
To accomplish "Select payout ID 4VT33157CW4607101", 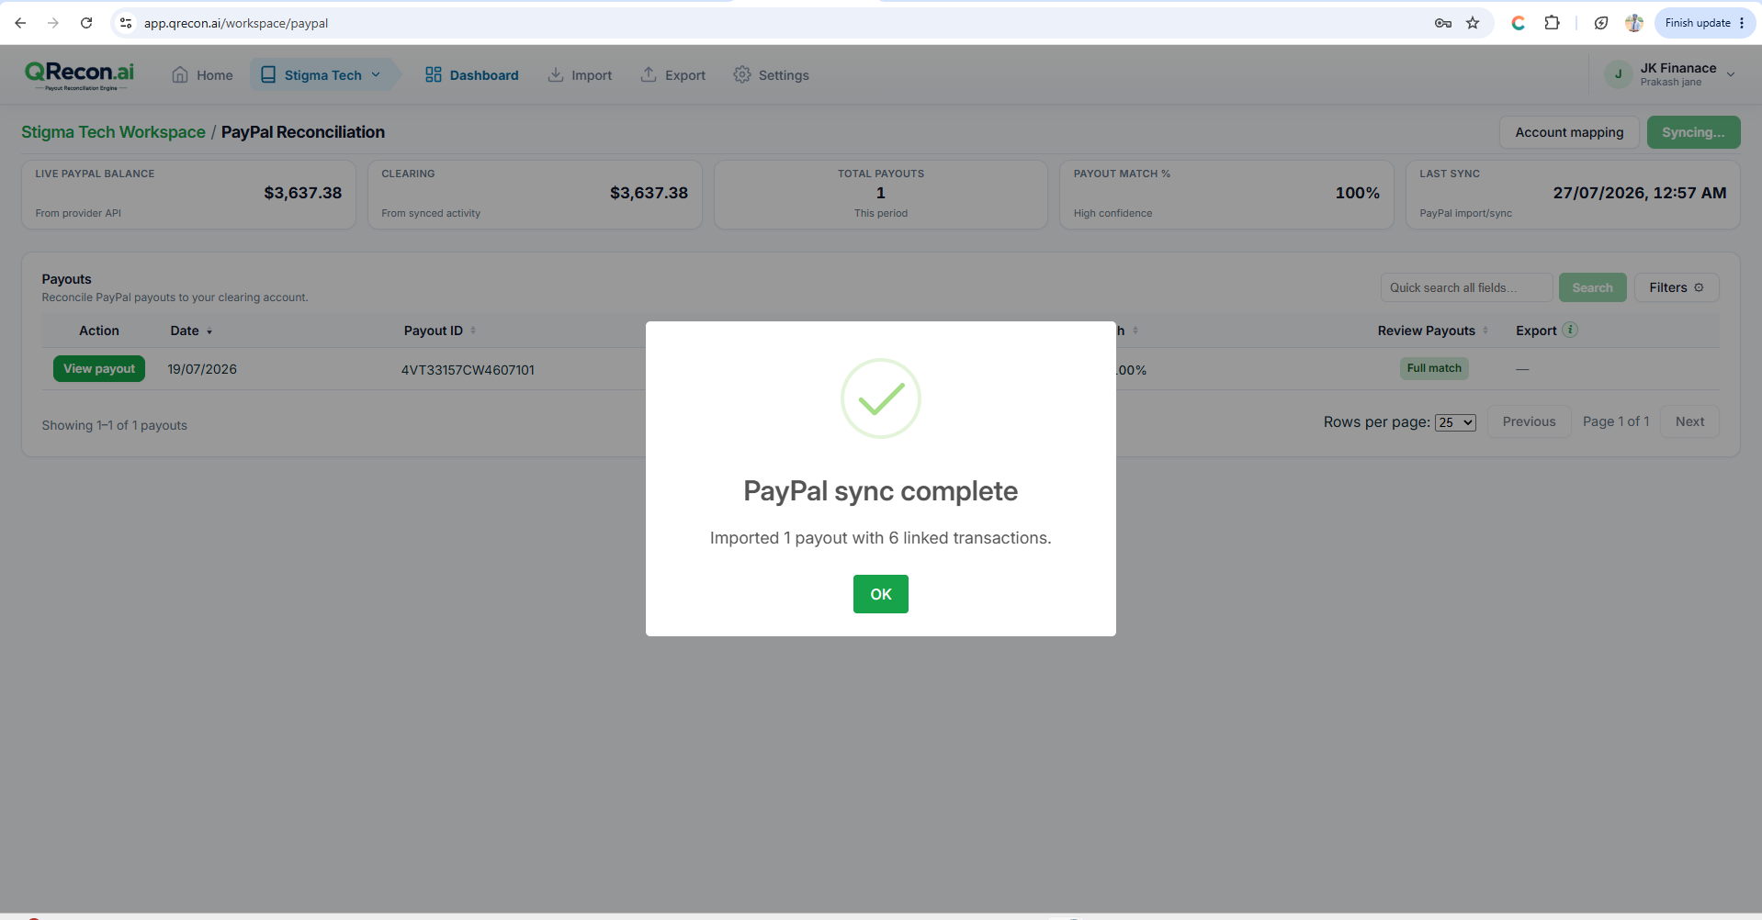I will pos(468,370).
